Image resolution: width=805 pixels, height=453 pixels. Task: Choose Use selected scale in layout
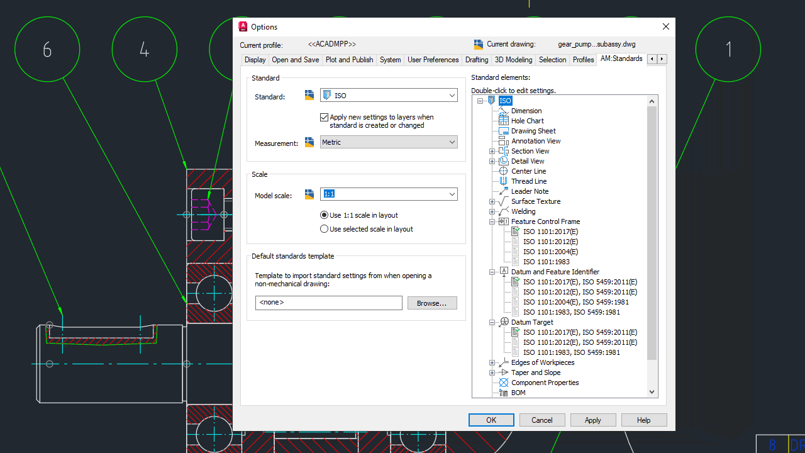pyautogui.click(x=323, y=228)
